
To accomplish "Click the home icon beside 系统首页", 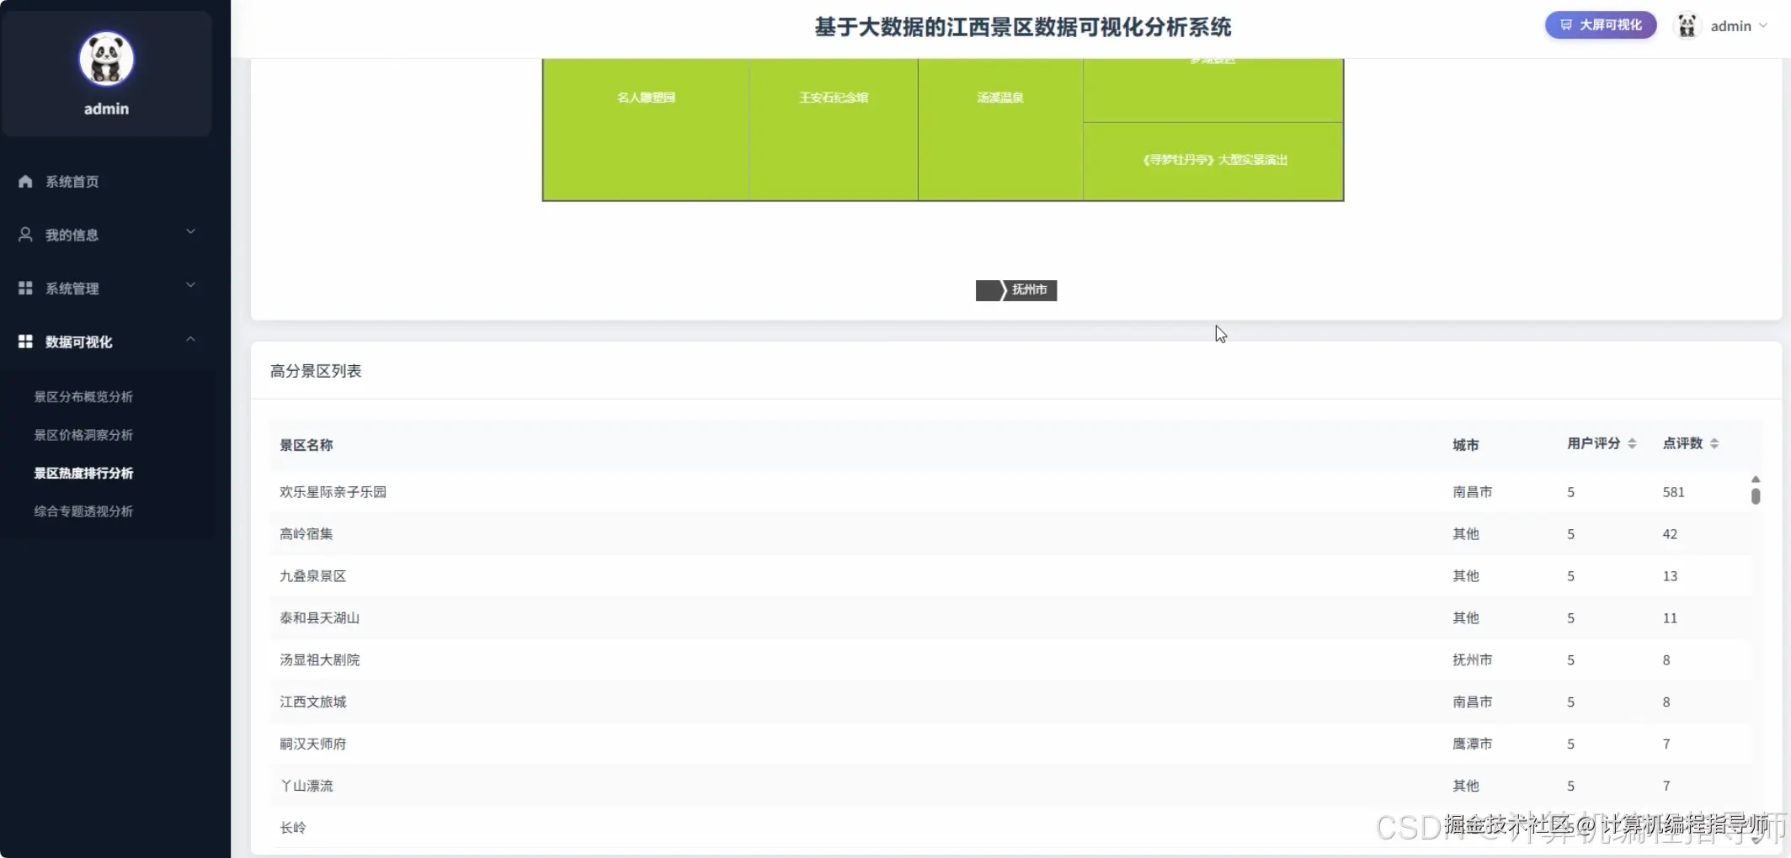I will click(25, 181).
